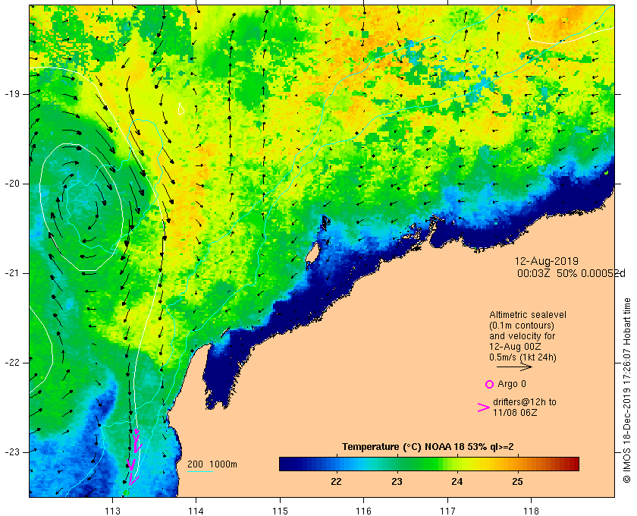Viewport: 637px width, 516px height.
Task: Click the magenta drifters arrow legend symbol
Action: click(483, 407)
